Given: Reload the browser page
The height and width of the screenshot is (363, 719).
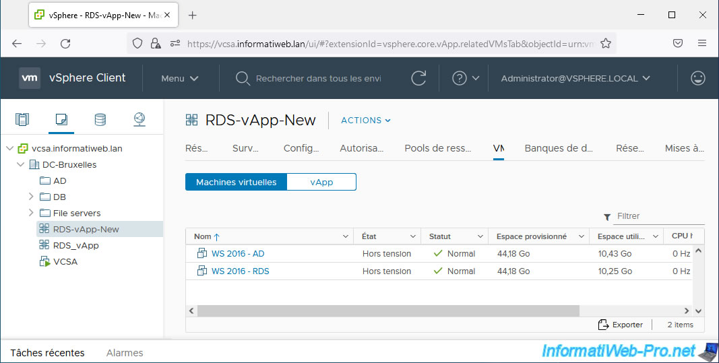Looking at the screenshot, I should 65,44.
